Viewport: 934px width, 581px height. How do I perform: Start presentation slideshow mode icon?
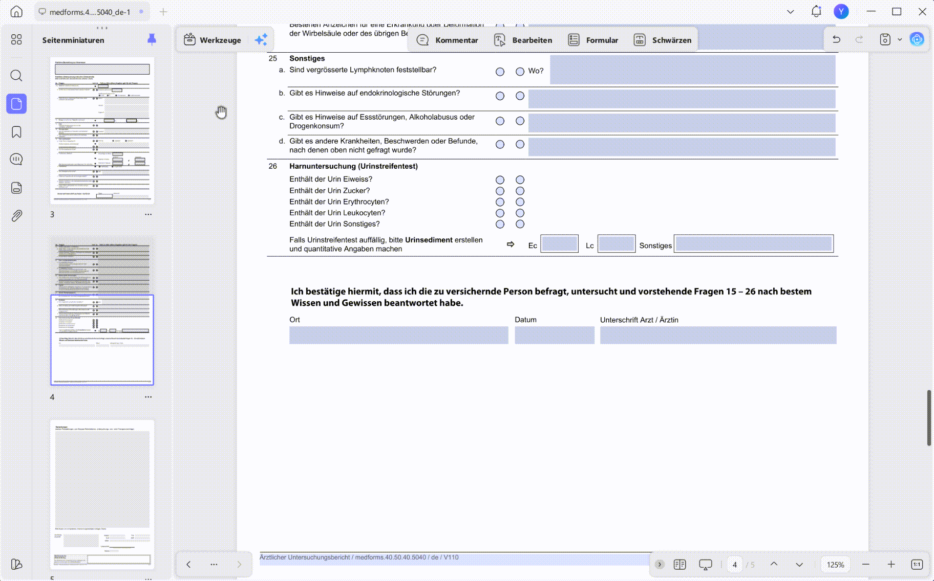click(706, 565)
